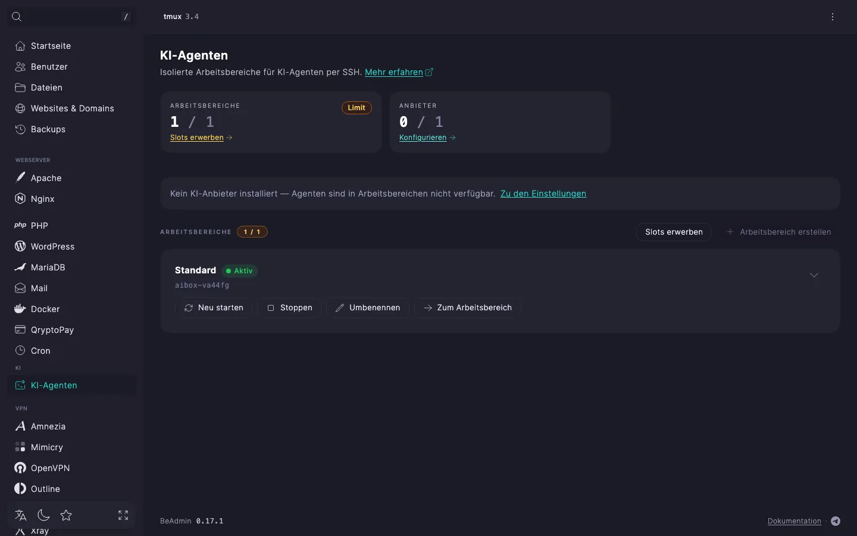Click the Amnezia logo icon
This screenshot has height=536, width=857.
click(x=20, y=426)
